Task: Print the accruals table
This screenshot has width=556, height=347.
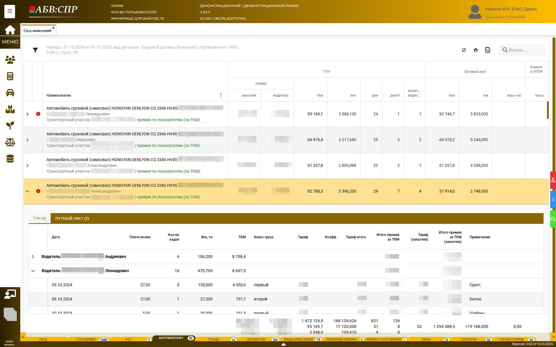Action: (x=475, y=50)
